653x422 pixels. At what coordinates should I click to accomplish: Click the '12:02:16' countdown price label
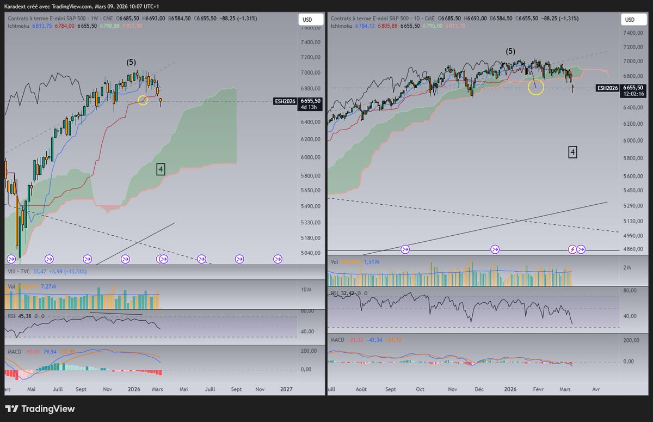633,94
